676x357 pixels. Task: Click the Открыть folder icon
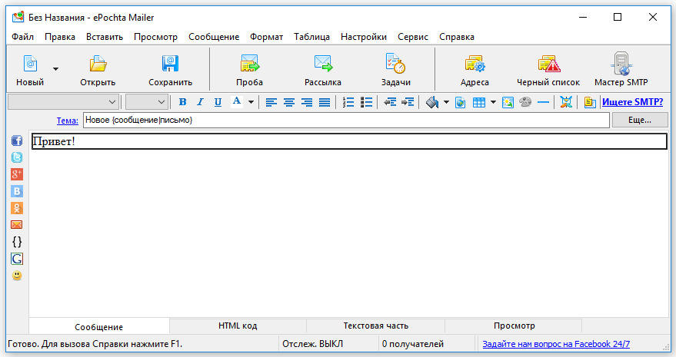[98, 64]
